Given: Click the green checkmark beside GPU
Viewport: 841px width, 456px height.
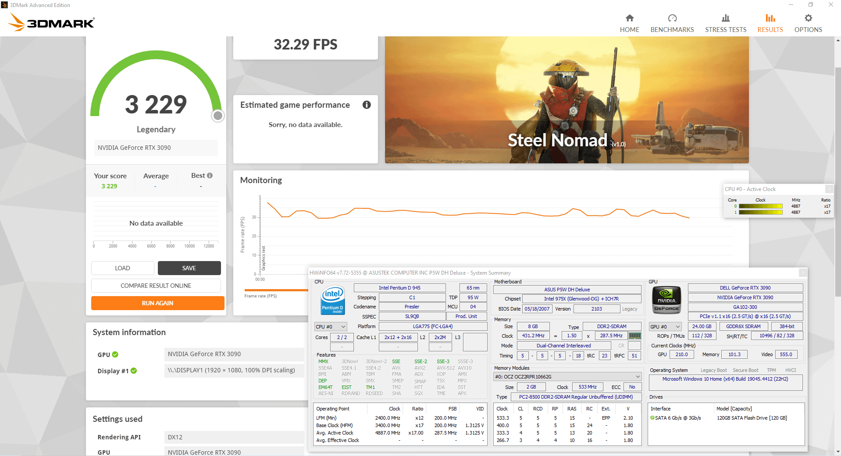Looking at the screenshot, I should pos(115,355).
